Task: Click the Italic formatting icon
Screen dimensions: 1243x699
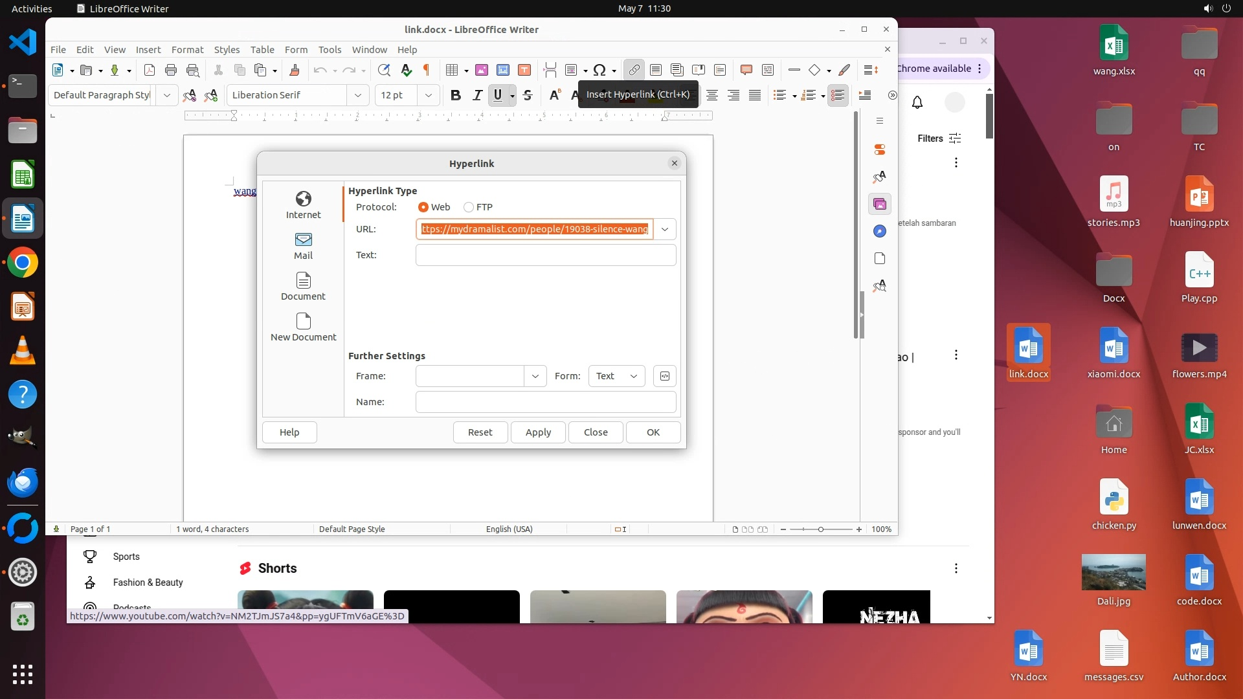Action: point(477,95)
